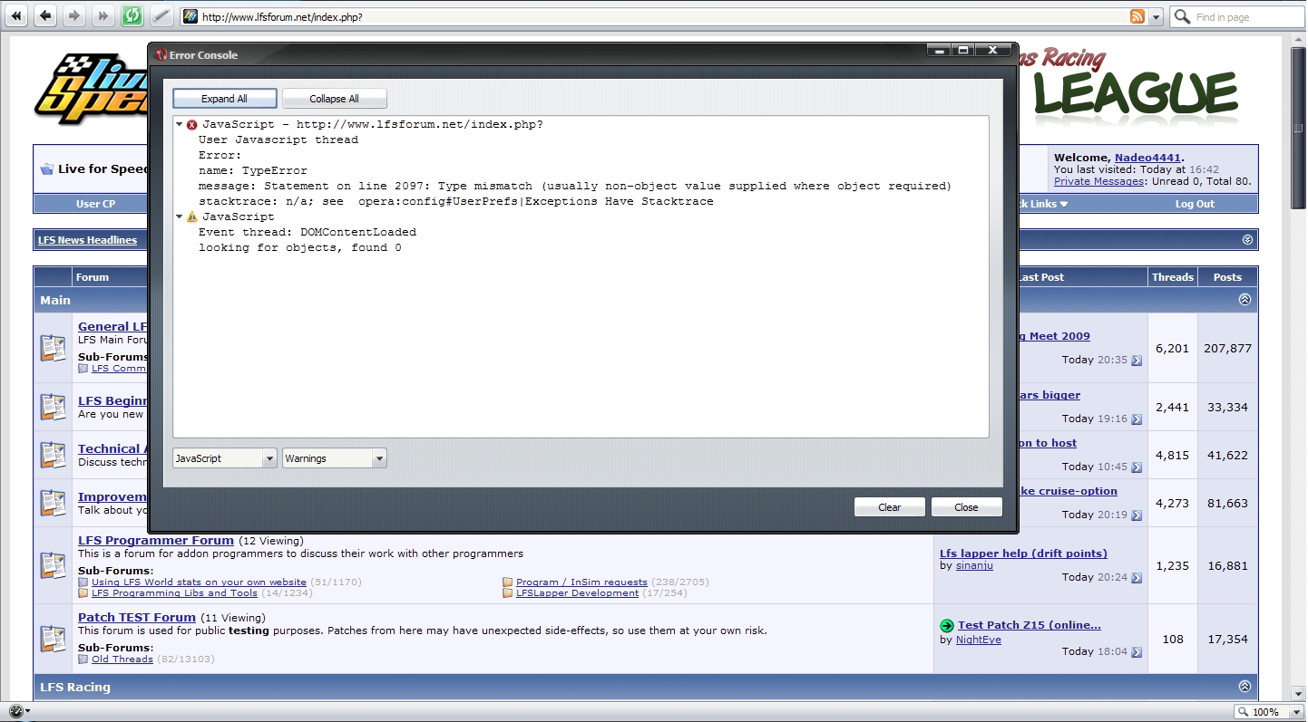Open the LFSLapper Development sub-forum

click(x=577, y=593)
